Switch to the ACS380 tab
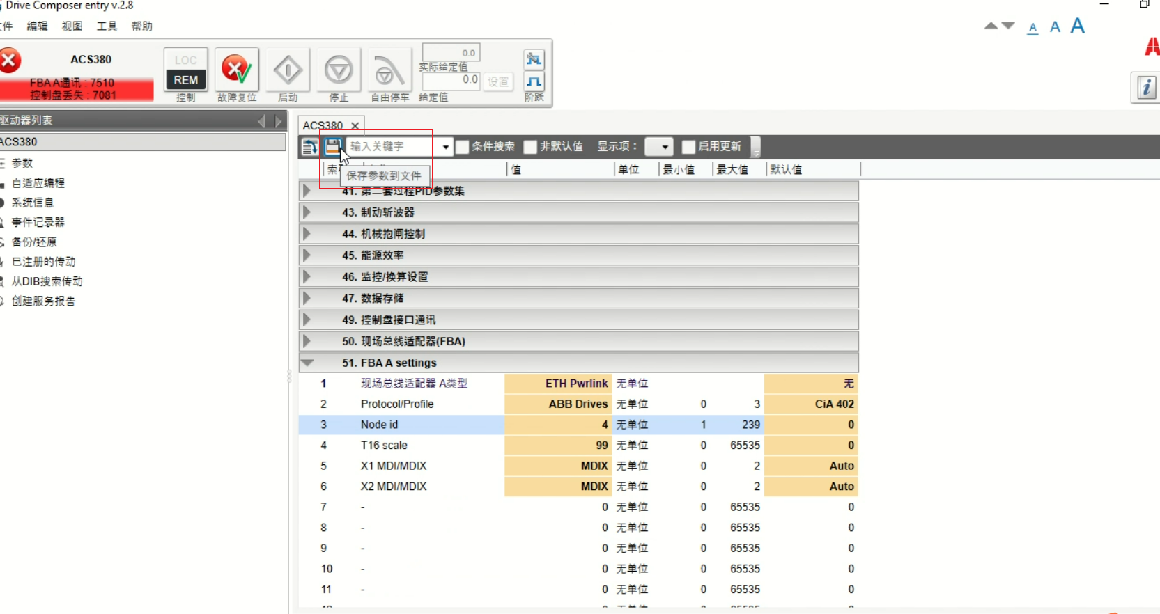This screenshot has width=1160, height=614. click(323, 125)
